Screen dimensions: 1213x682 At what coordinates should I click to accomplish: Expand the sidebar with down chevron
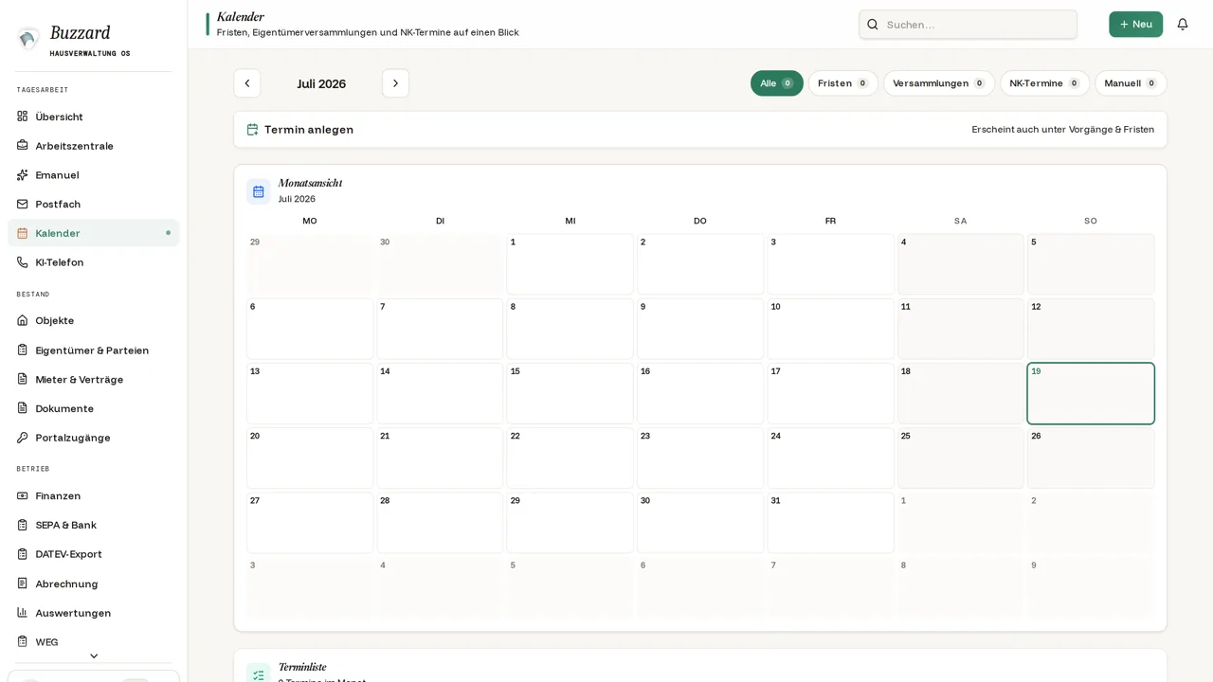coord(94,655)
